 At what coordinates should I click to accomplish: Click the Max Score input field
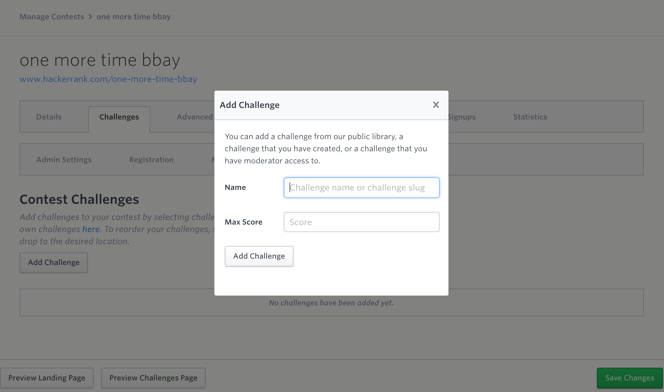click(x=361, y=222)
